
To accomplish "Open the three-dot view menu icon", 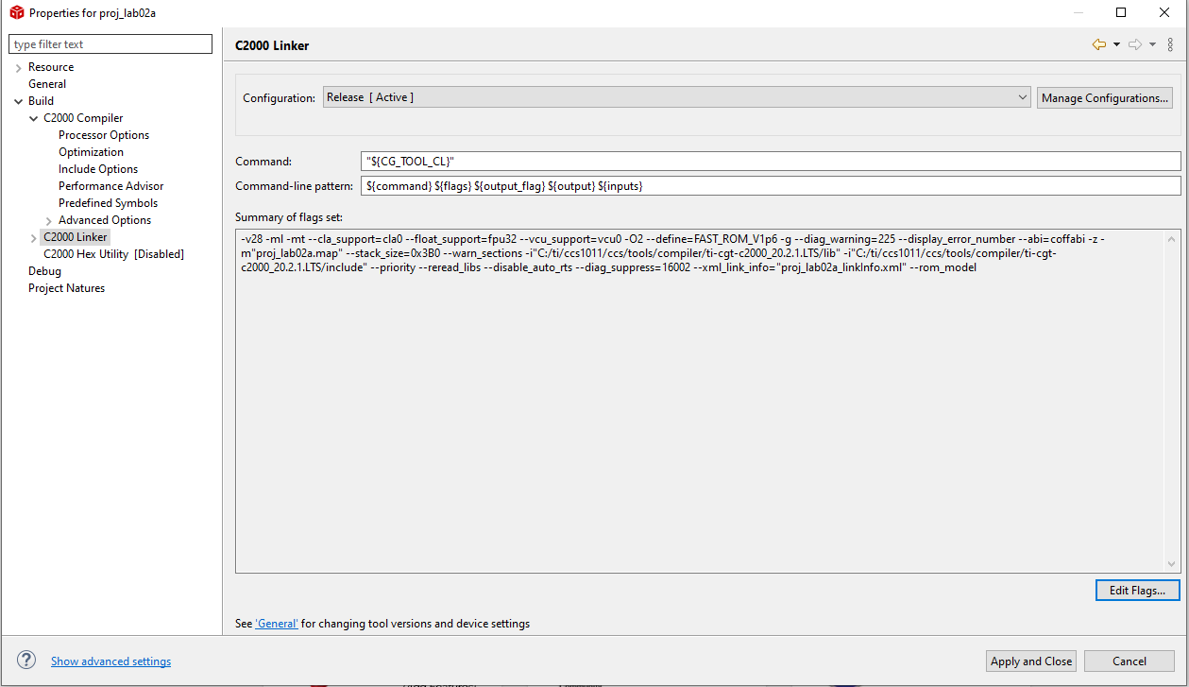I will pos(1171,44).
